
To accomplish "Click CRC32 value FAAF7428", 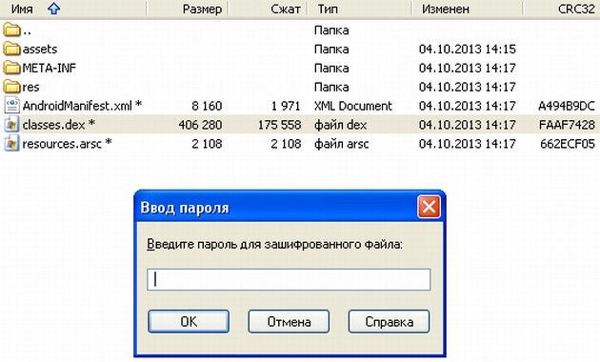I will point(567,125).
